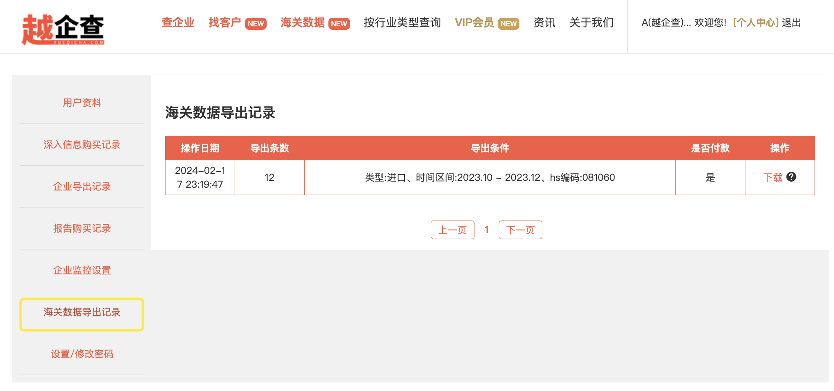Open 企业监控设置 in the sidebar
Image resolution: width=834 pixels, height=391 pixels.
pyautogui.click(x=82, y=270)
